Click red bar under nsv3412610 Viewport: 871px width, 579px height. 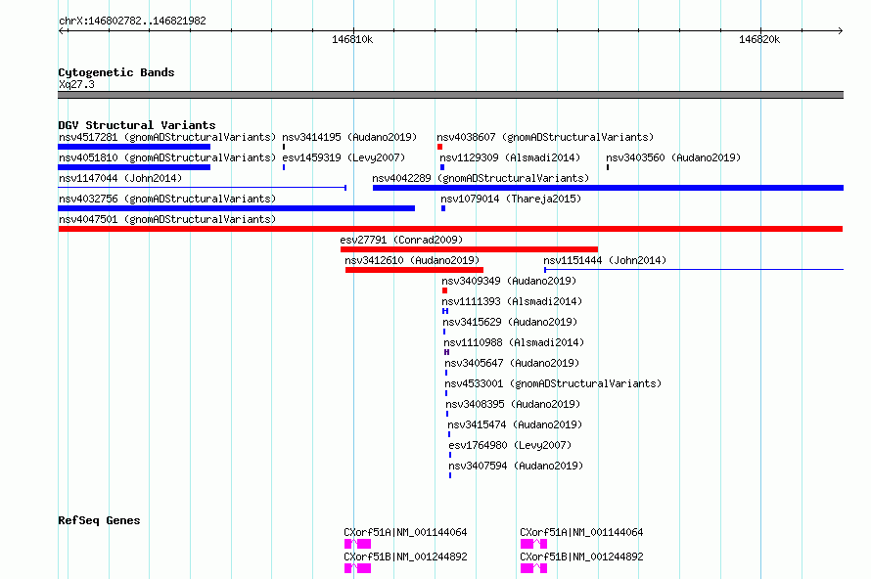414,270
